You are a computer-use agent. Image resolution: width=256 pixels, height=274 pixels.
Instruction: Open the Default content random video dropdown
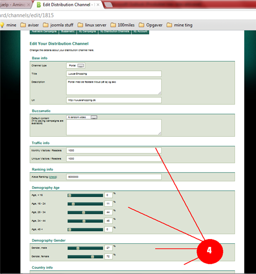[82, 117]
